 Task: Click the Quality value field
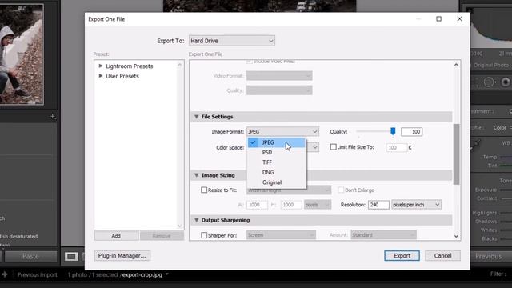411,131
